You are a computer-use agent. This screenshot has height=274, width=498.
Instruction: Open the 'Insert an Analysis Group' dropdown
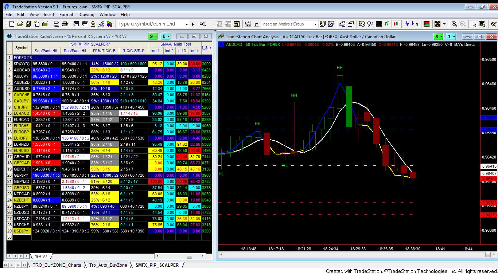(x=316, y=24)
